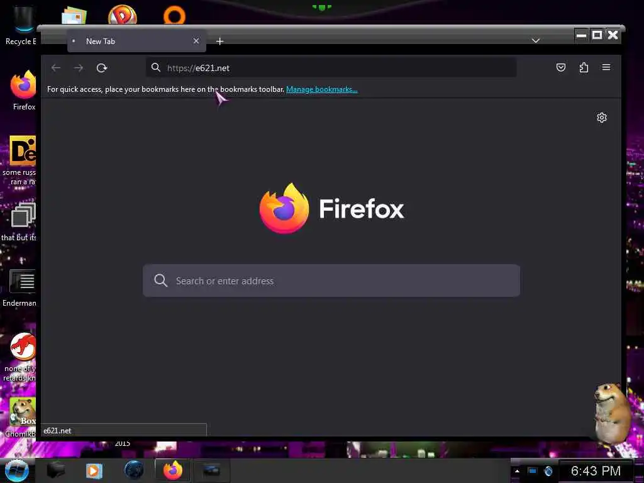This screenshot has width=644, height=483.
Task: Open the 6:43 PM taskbar clock
Action: click(596, 471)
